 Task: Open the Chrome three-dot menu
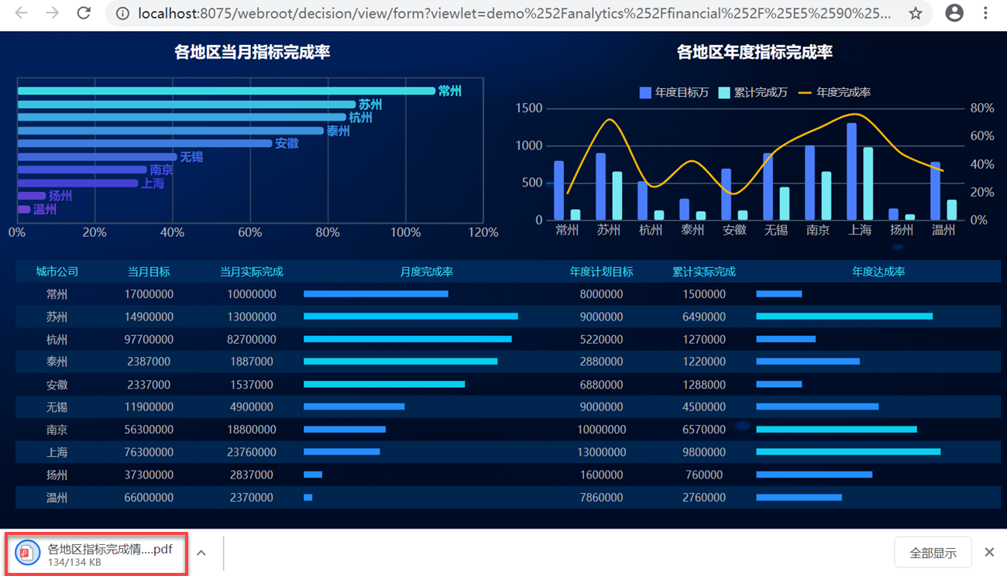[985, 13]
